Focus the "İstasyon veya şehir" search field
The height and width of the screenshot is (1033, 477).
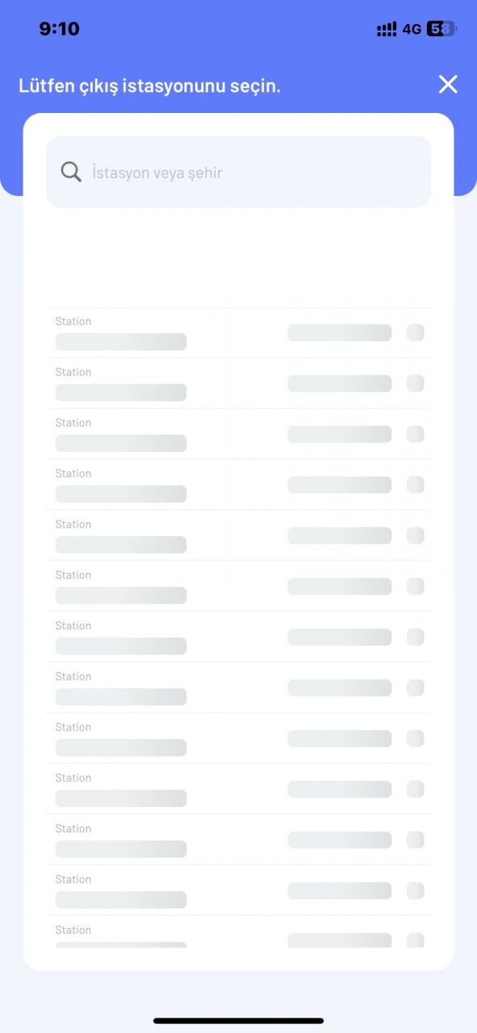(x=238, y=172)
